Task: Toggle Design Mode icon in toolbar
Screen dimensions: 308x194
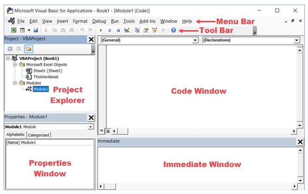Action: tap(127, 30)
